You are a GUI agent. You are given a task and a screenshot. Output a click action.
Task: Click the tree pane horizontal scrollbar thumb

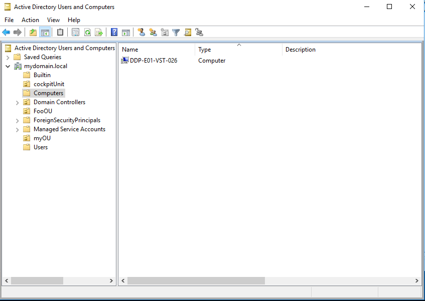(37, 281)
